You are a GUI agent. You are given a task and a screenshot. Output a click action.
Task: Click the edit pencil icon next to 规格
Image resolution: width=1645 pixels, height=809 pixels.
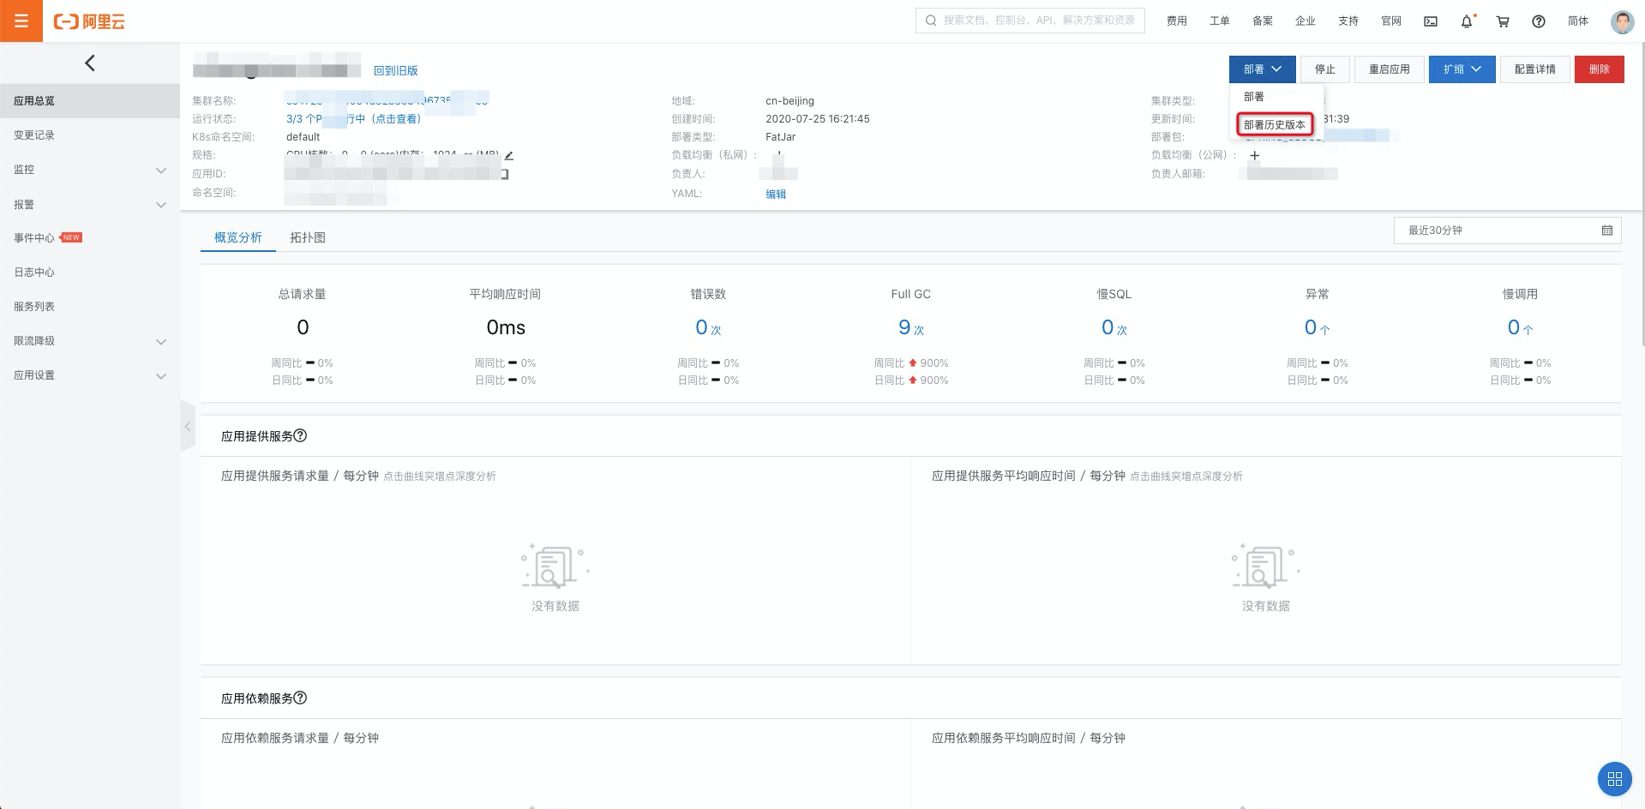pos(509,155)
